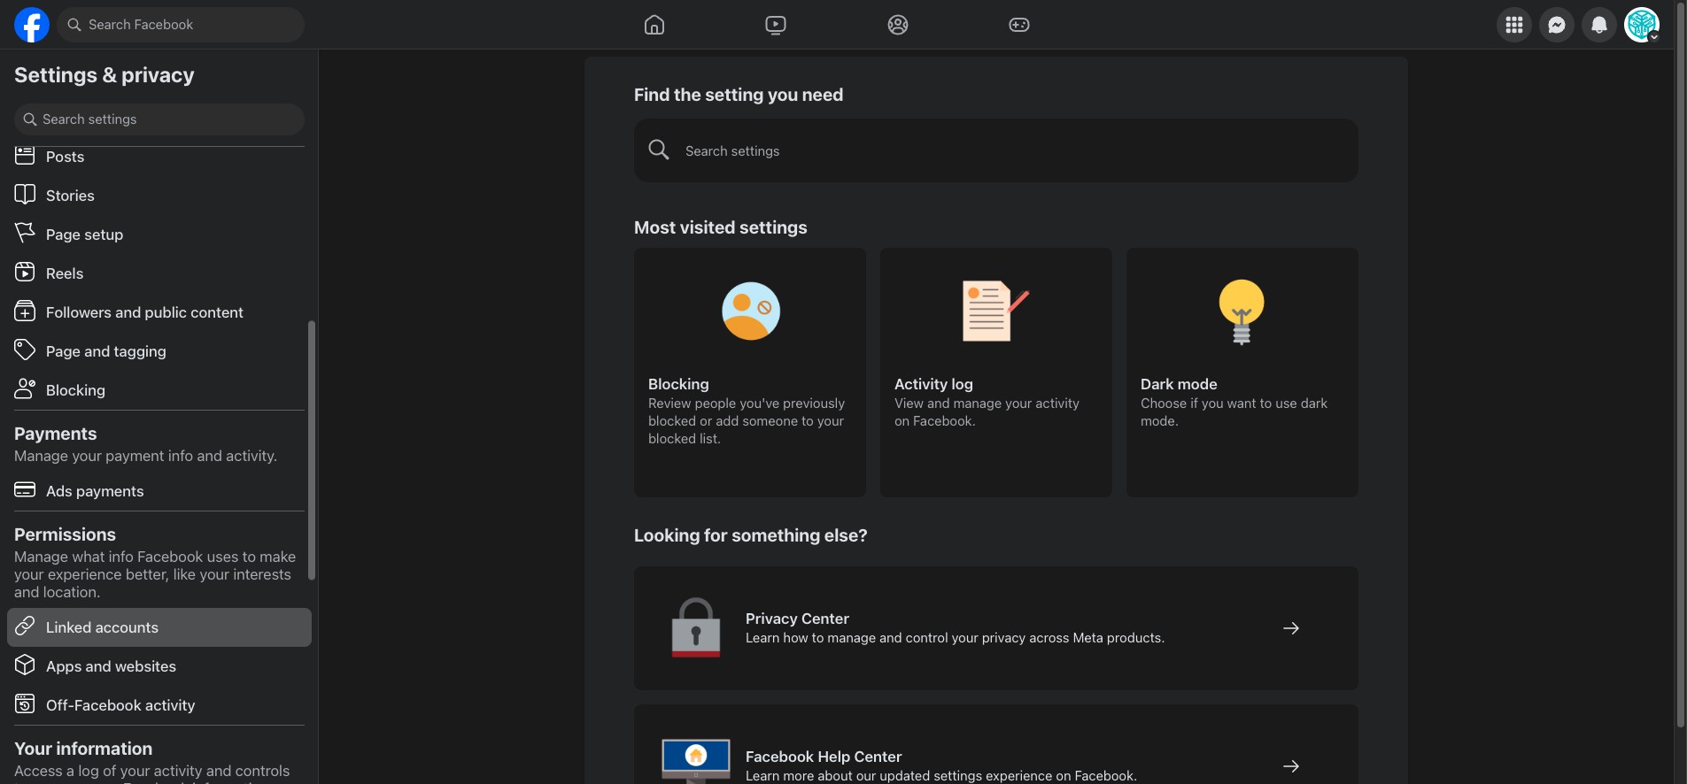1687x784 pixels.
Task: Click the main page scrollbar
Action: (x=1681, y=365)
